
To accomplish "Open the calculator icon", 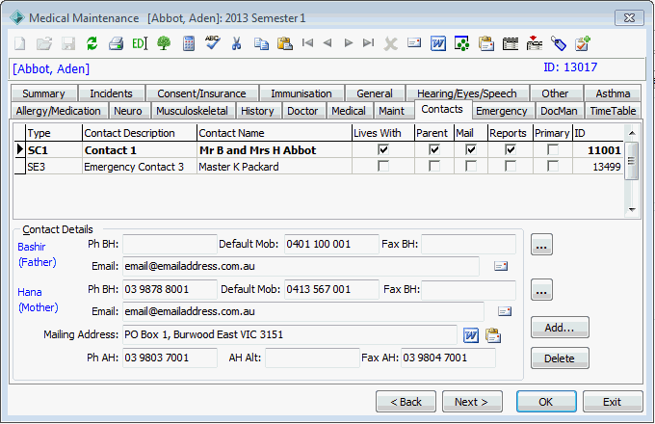I will click(x=189, y=43).
